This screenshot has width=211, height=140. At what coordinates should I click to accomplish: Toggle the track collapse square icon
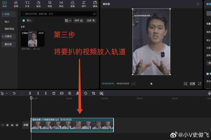click(2, 125)
